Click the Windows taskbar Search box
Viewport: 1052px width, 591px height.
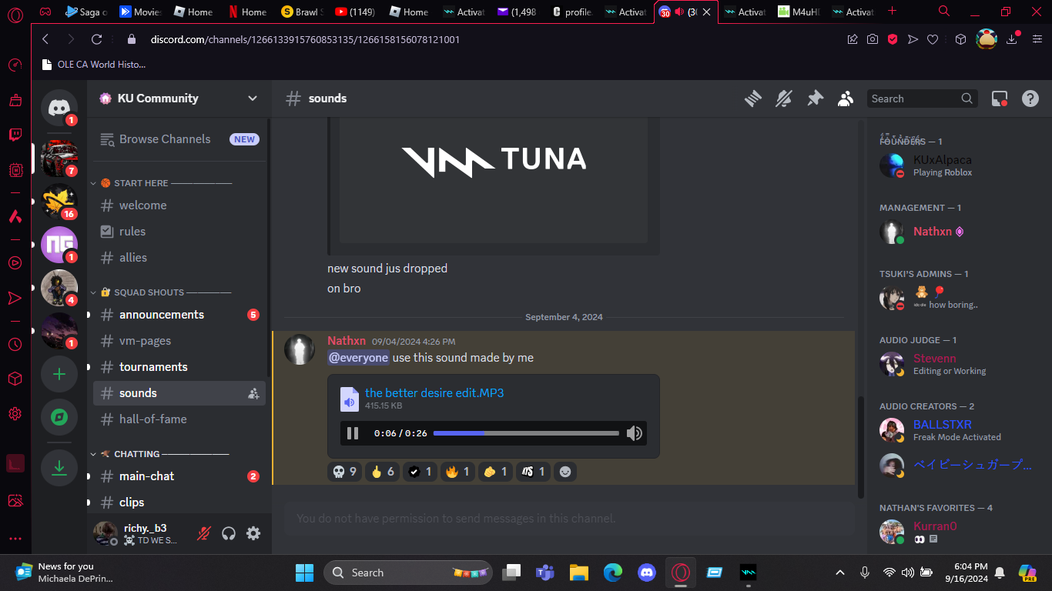point(409,573)
